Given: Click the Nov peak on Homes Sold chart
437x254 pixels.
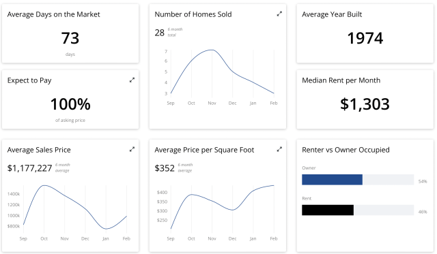Looking at the screenshot, I should [x=212, y=50].
